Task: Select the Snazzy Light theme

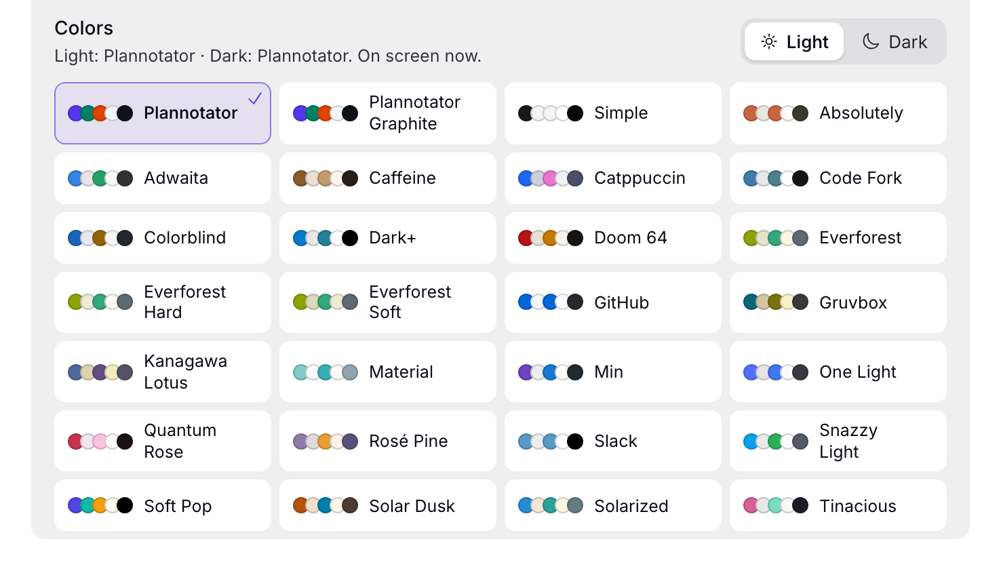Action: pos(838,441)
